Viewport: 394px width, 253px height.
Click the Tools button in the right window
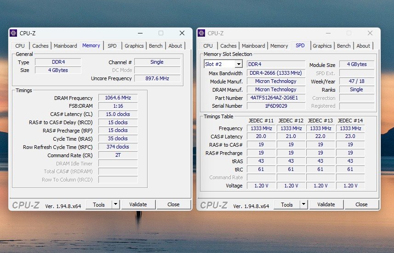click(287, 204)
